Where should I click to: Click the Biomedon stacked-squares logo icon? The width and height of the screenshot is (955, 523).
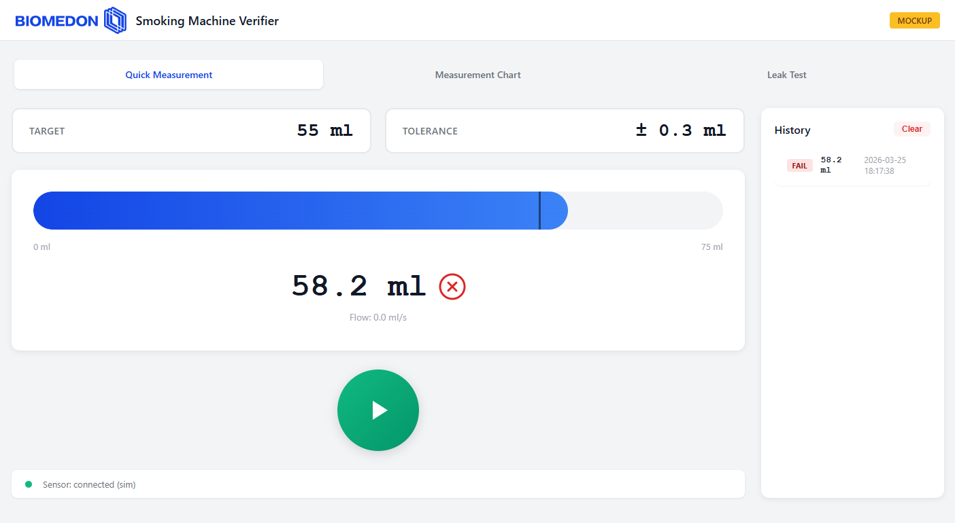[115, 20]
